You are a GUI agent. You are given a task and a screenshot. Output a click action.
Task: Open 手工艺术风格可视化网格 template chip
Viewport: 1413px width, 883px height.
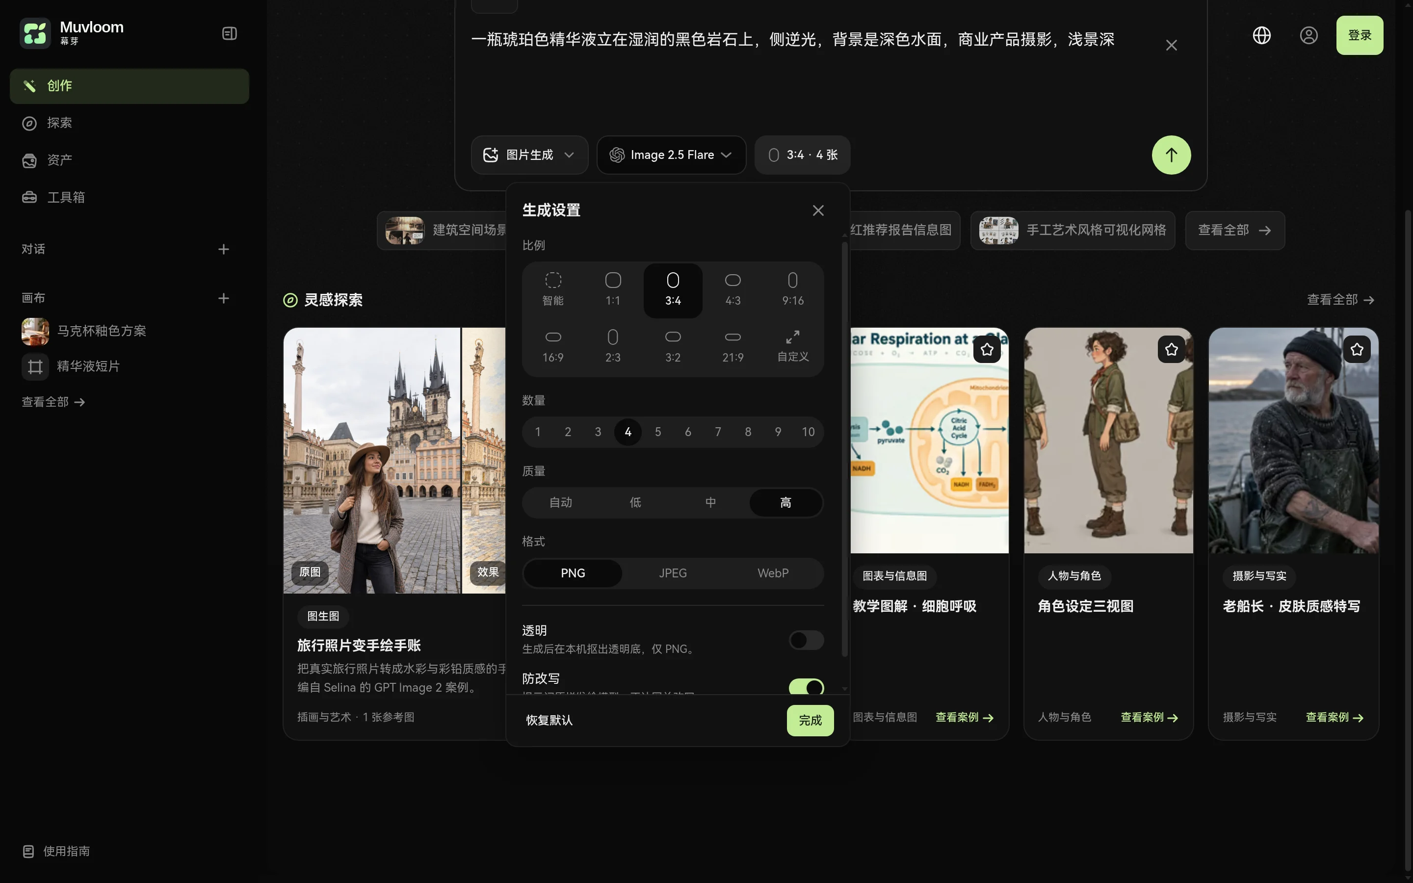pyautogui.click(x=1073, y=230)
